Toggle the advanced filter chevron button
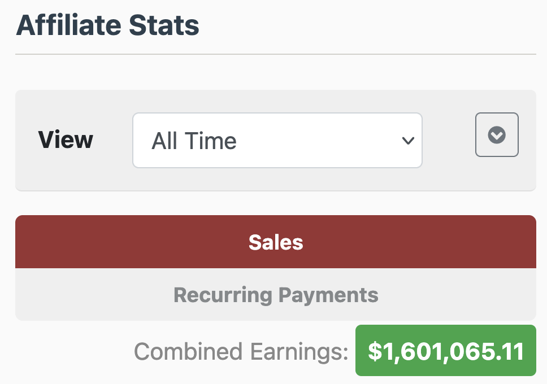Viewport: 547px width, 384px height. click(x=497, y=135)
